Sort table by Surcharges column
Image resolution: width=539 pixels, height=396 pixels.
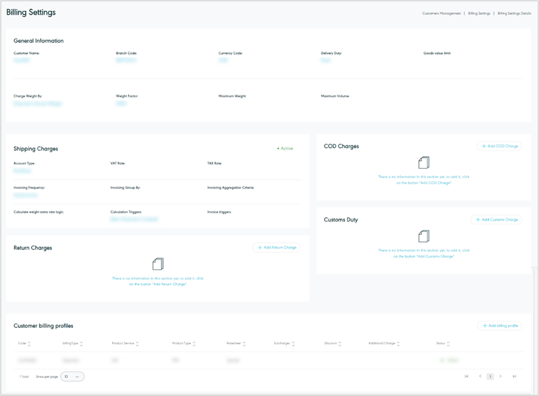tap(294, 344)
